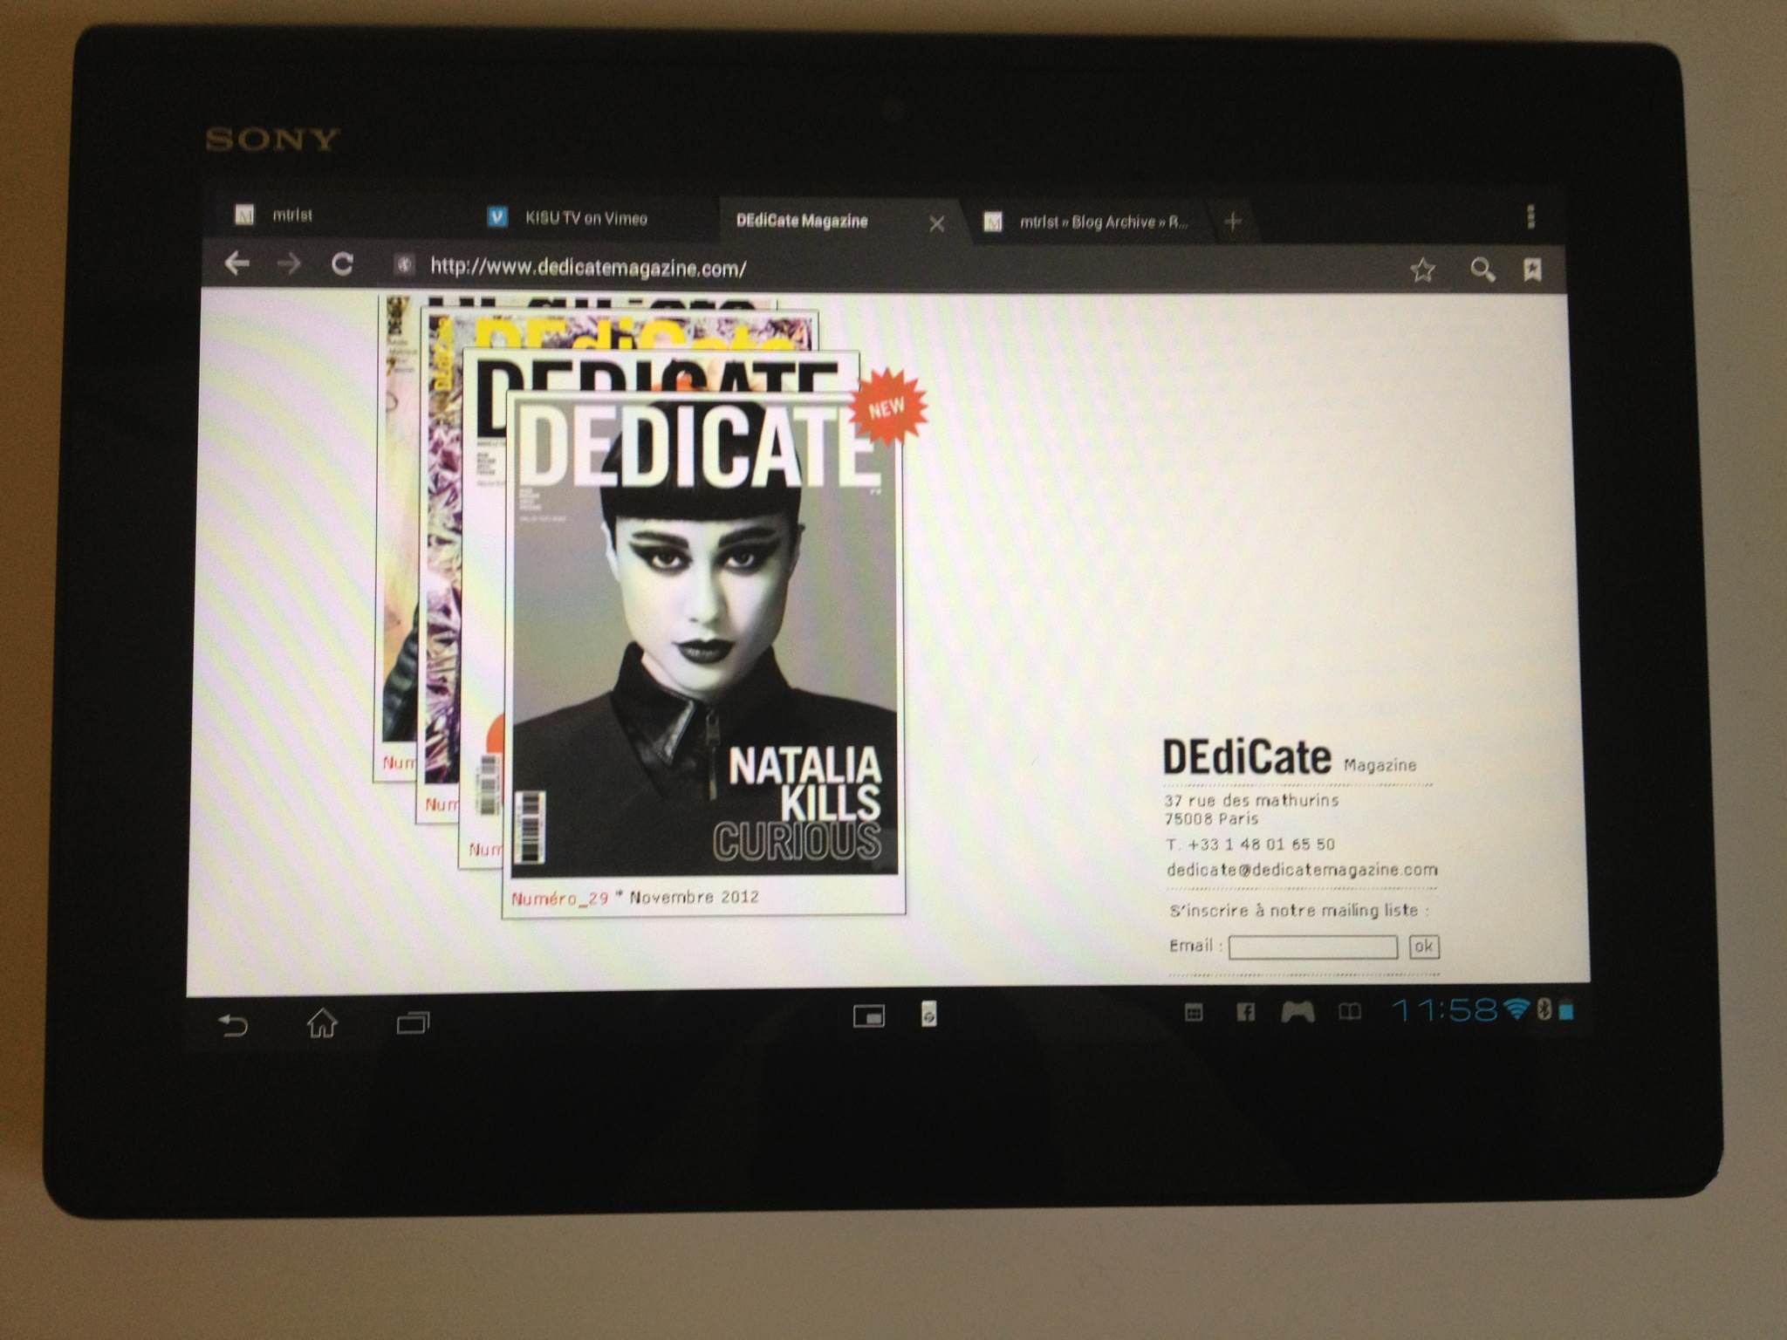Viewport: 1787px width, 1340px height.
Task: Go back with the browser back arrow
Action: [x=236, y=263]
